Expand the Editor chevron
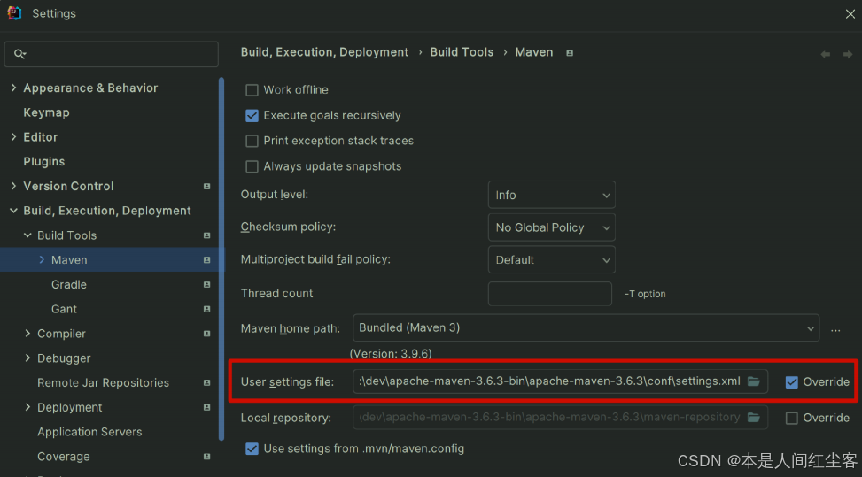The image size is (862, 477). (14, 137)
